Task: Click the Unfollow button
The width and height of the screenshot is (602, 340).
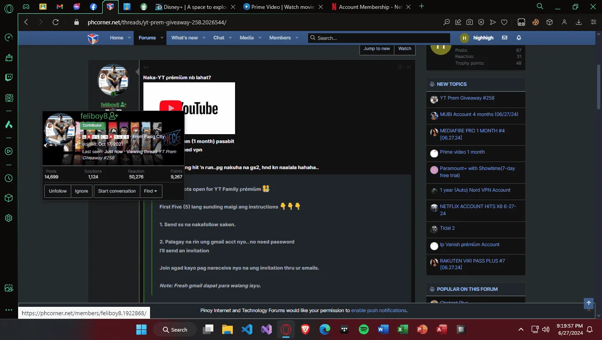Action: click(58, 191)
